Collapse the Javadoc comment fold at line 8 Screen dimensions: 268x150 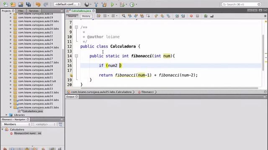76,27
